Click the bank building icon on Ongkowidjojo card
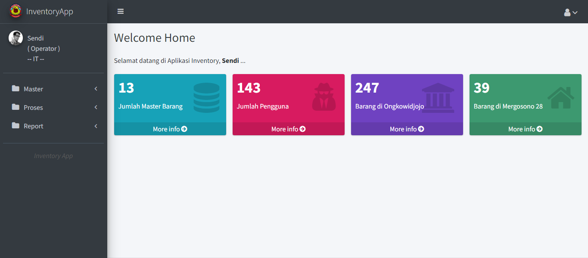The height and width of the screenshot is (258, 588). (x=438, y=98)
